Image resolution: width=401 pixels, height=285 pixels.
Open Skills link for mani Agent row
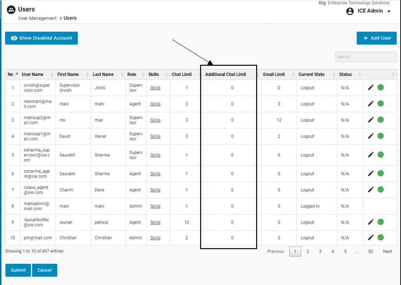pyautogui.click(x=155, y=104)
